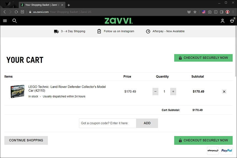
Task: Click the N icon beside reload button
Action: click(22, 12)
